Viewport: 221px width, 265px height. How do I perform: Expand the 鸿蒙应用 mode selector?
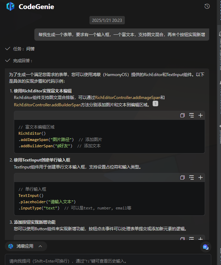click(x=26, y=246)
